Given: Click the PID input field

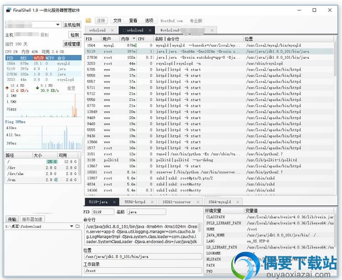Looking at the screenshot, I should pyautogui.click(x=103, y=212).
